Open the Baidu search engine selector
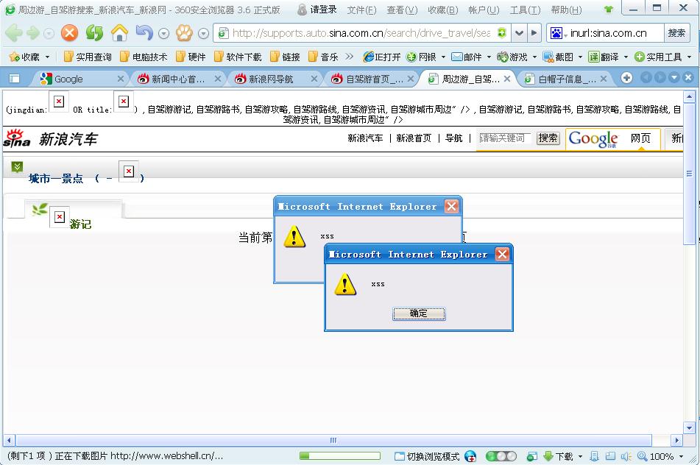This screenshot has width=700, height=465. (558, 33)
